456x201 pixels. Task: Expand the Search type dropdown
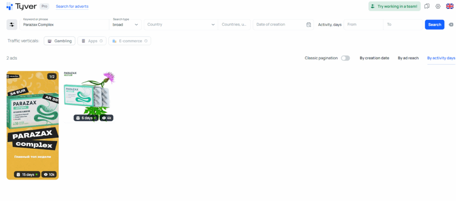tap(126, 24)
